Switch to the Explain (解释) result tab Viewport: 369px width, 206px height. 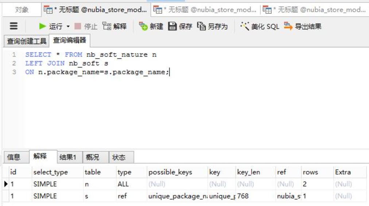coord(43,156)
